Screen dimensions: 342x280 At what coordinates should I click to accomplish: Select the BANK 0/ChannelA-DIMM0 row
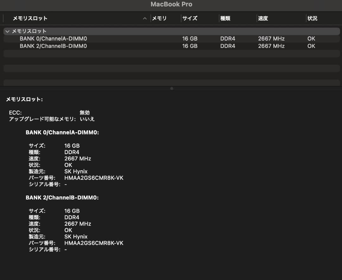172,39
